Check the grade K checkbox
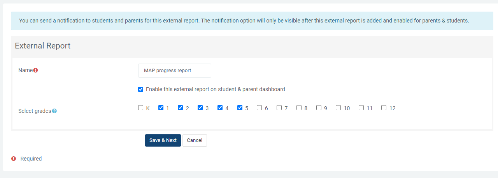The height and width of the screenshot is (178, 498). [141, 108]
